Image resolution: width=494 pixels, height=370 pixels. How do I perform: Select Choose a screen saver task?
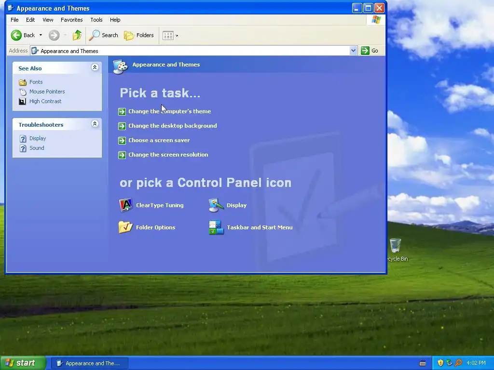pos(159,140)
